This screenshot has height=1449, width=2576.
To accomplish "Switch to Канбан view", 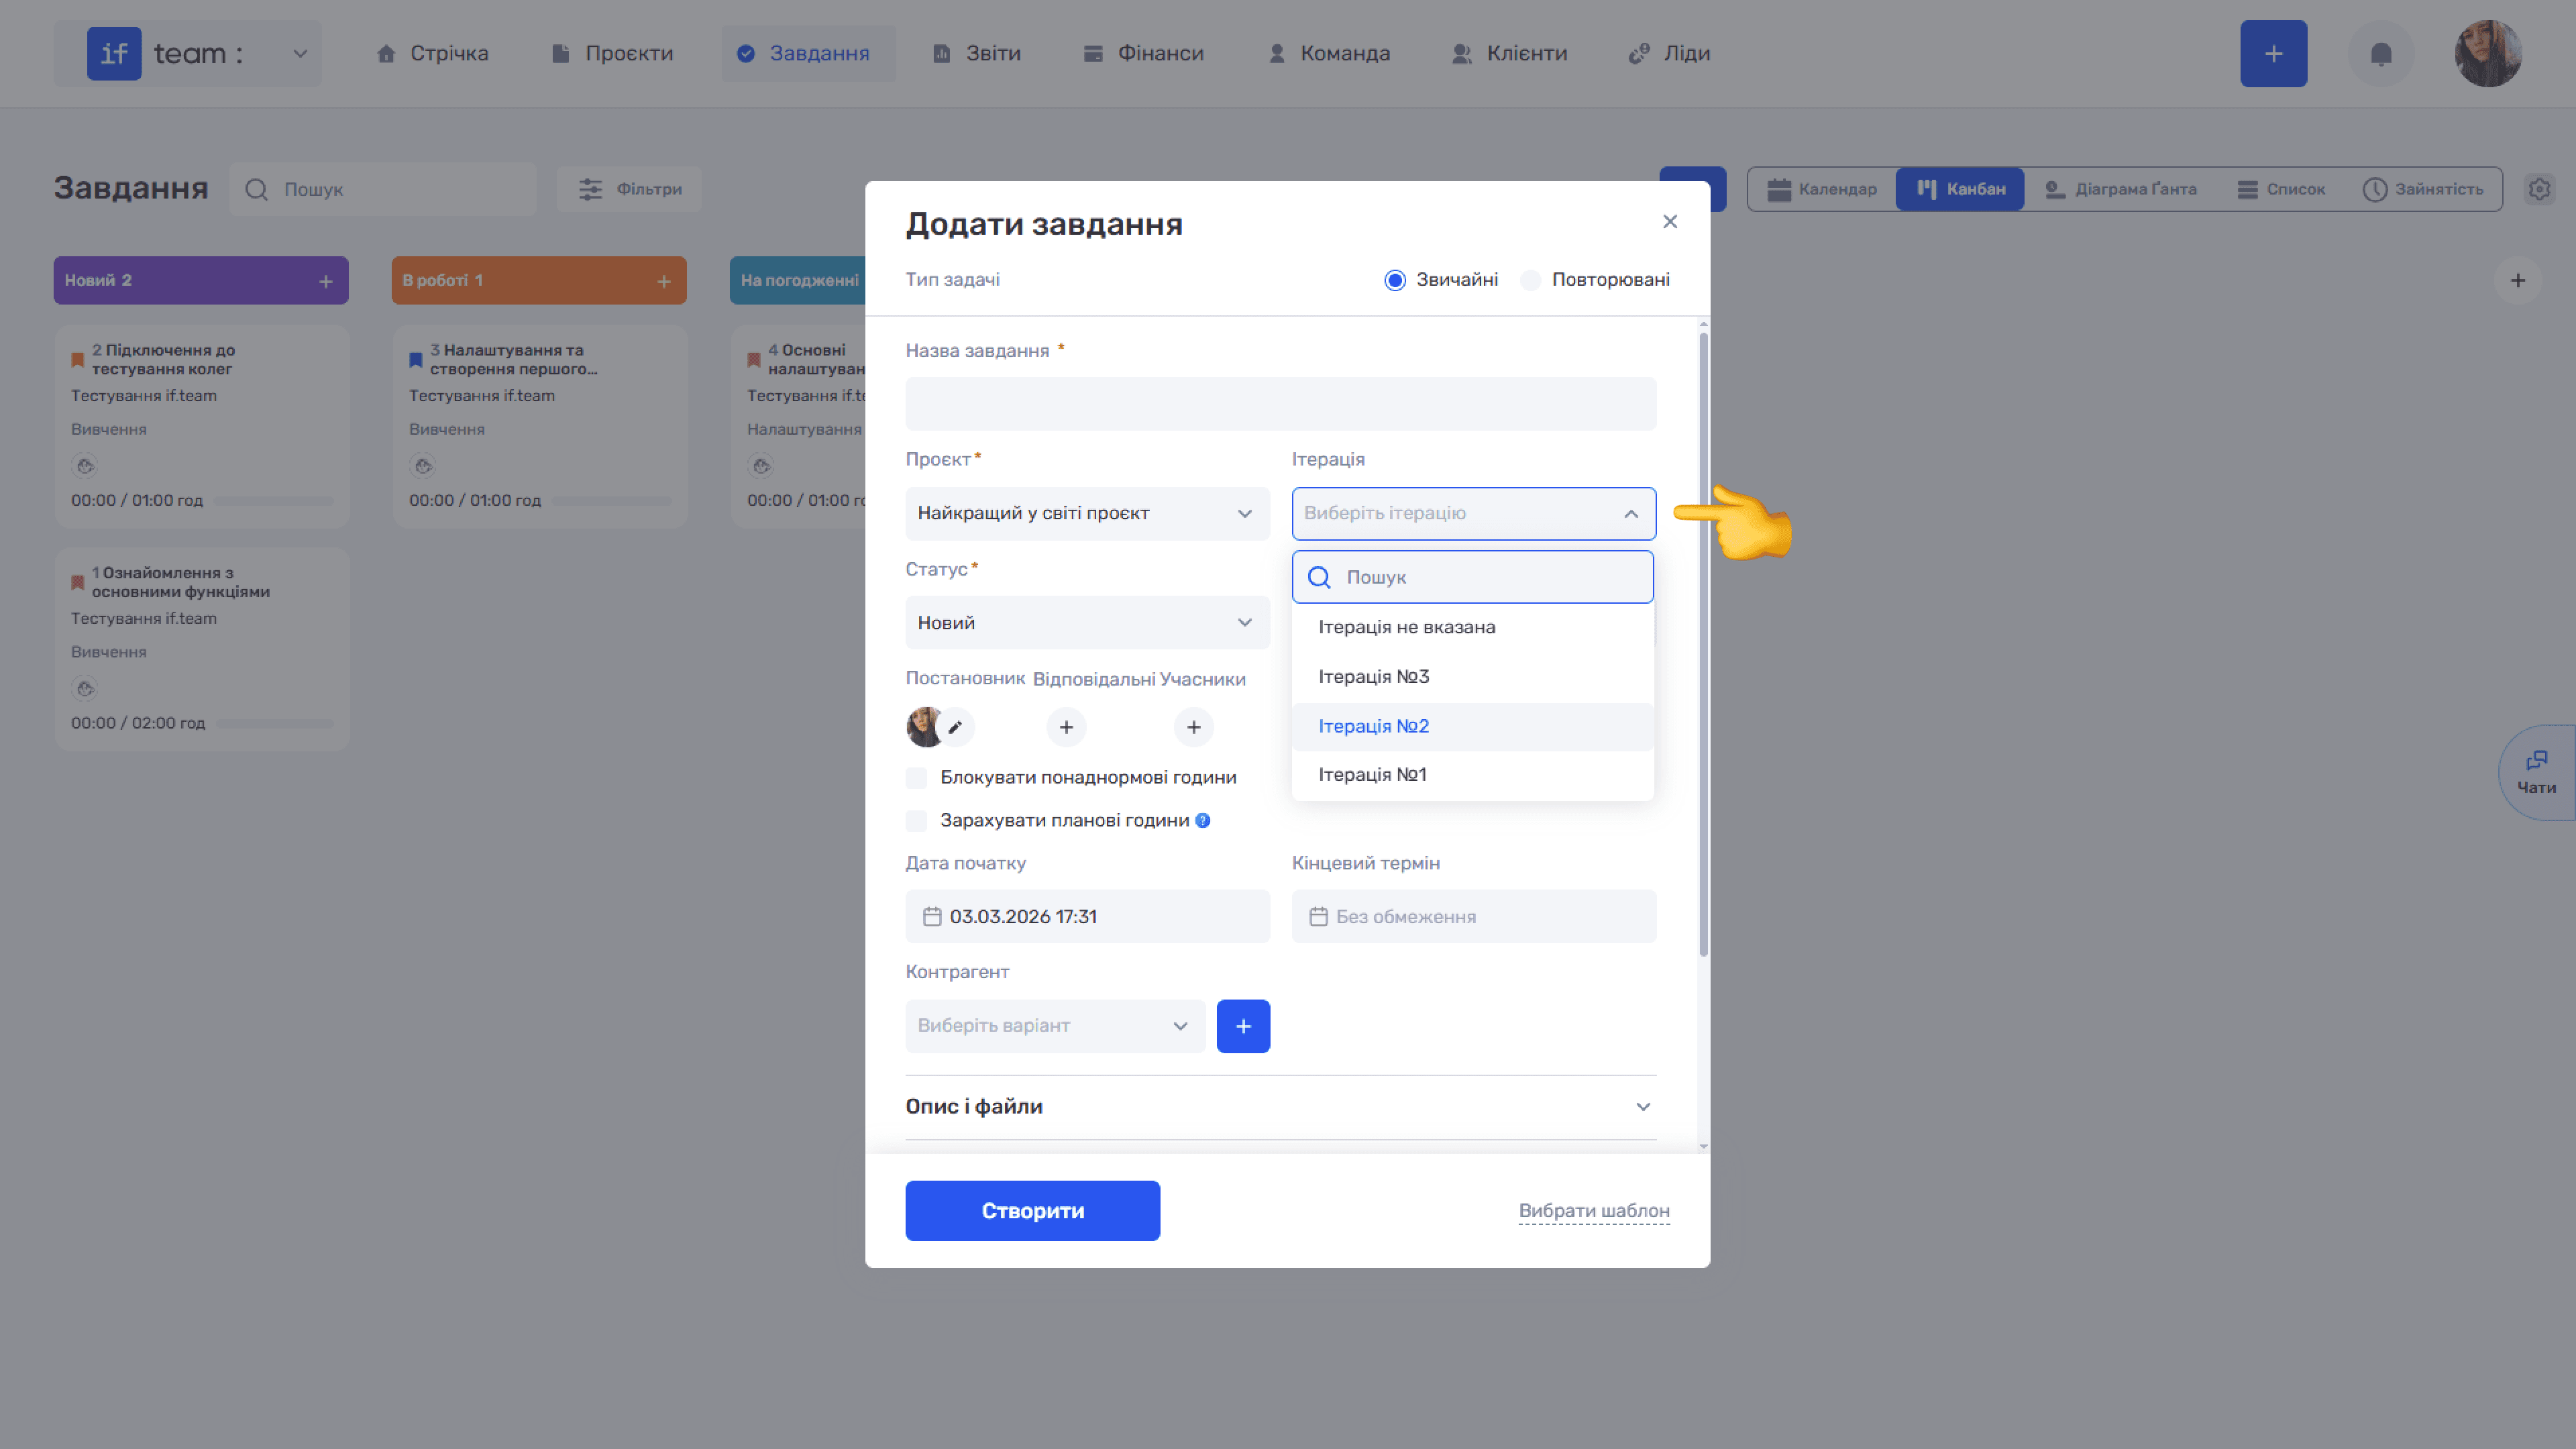I will click(1960, 189).
